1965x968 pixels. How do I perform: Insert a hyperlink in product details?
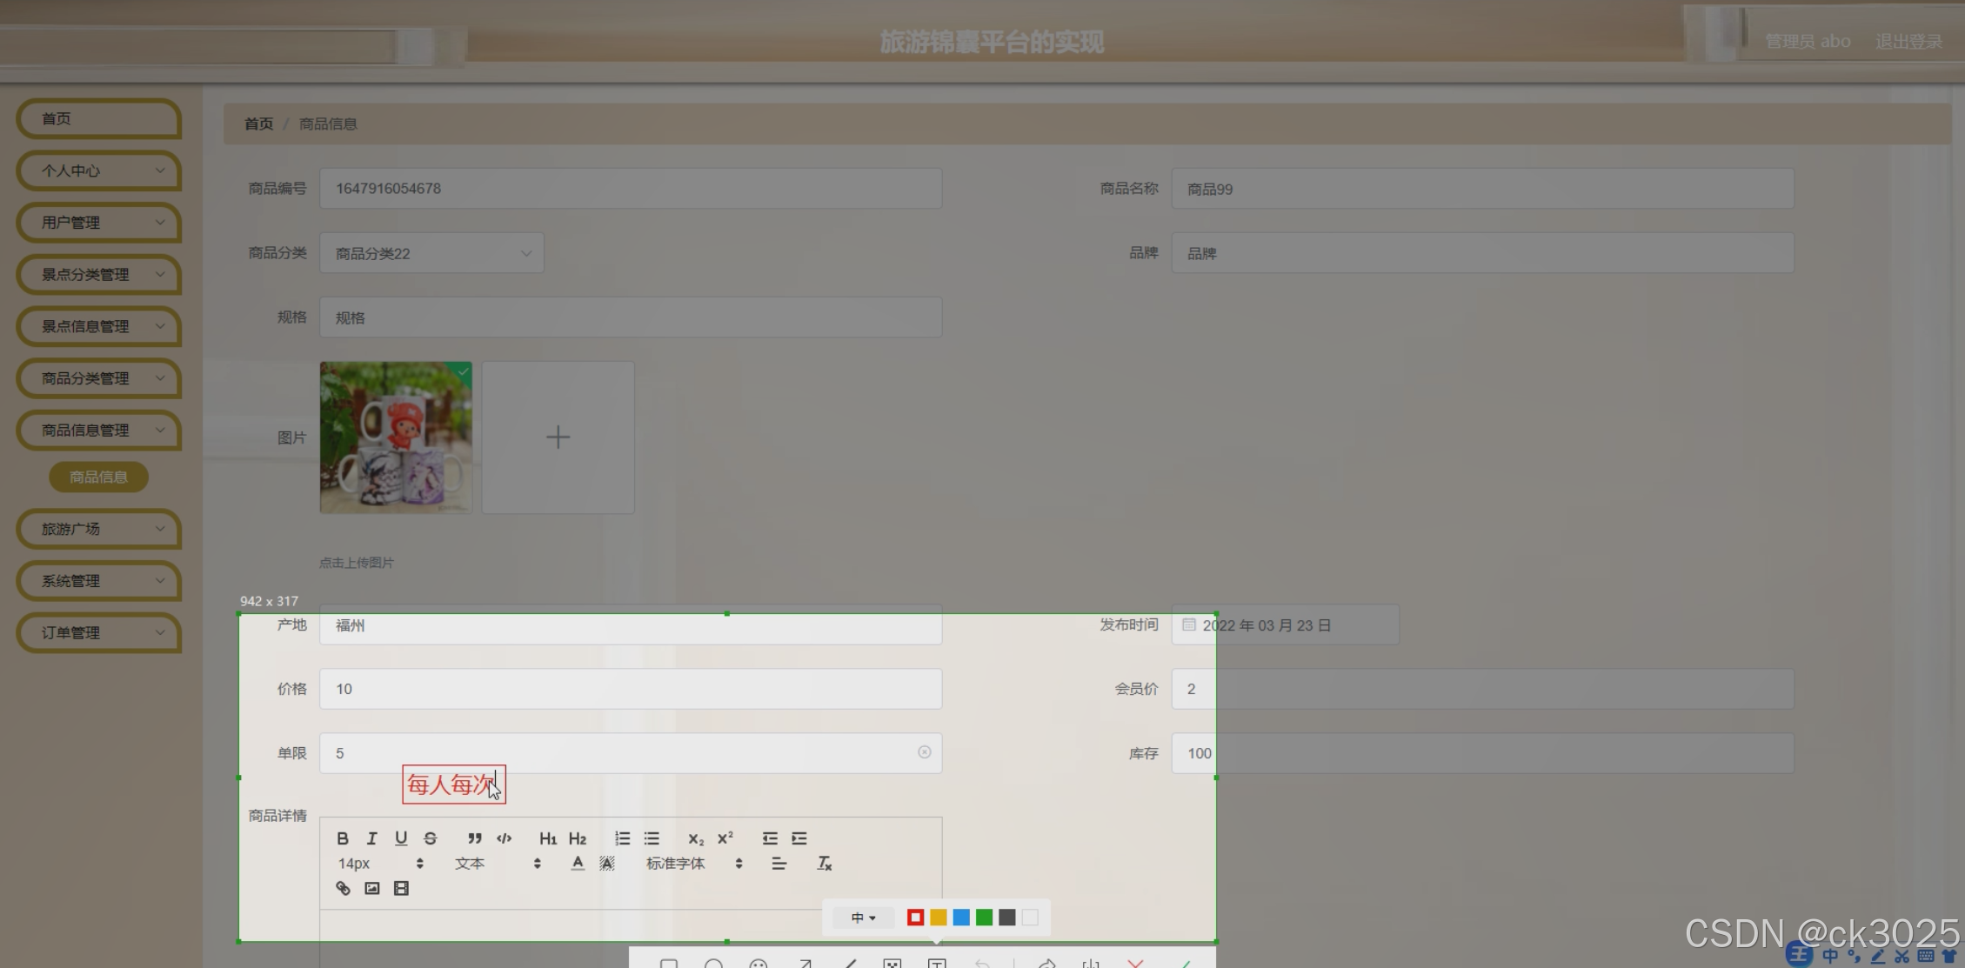coord(343,888)
